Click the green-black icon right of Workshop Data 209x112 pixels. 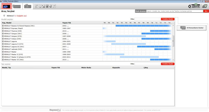[x=205, y=6]
